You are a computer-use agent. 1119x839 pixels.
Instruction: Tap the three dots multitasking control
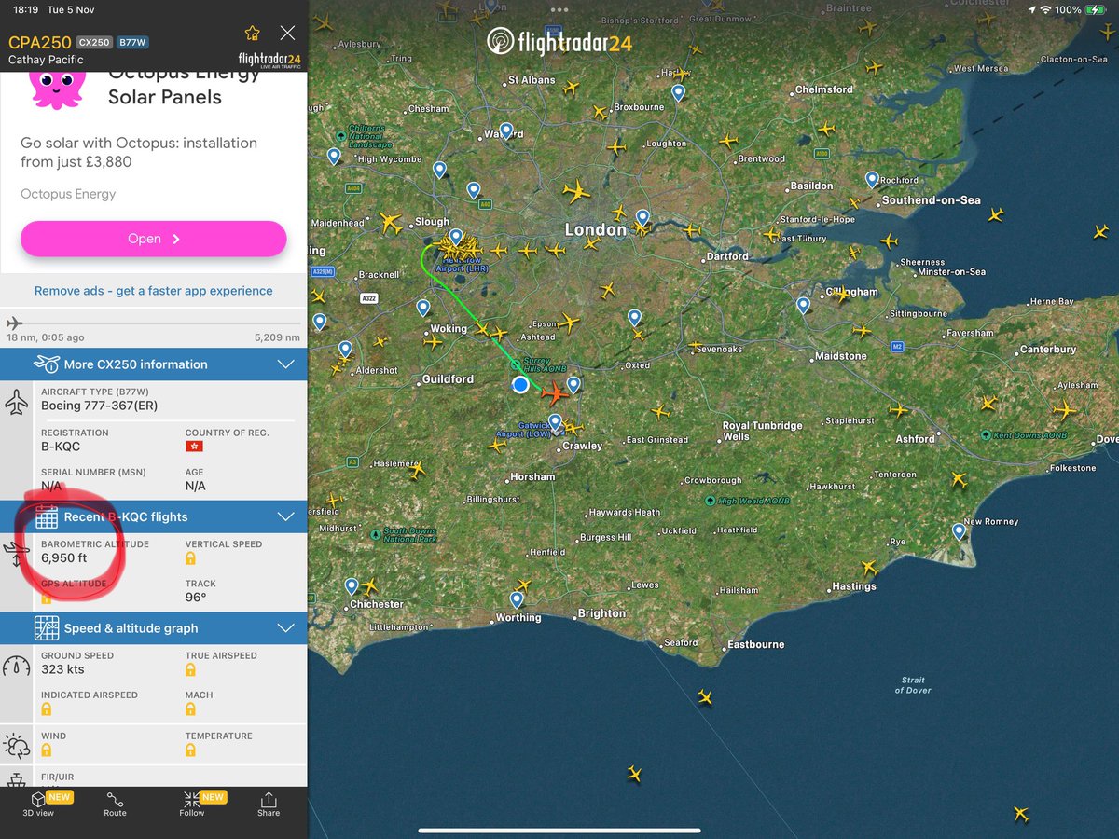[559, 9]
